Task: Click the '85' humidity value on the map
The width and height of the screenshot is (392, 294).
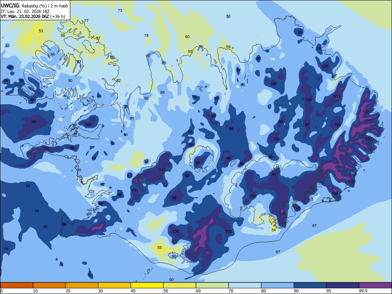Action: [164, 63]
